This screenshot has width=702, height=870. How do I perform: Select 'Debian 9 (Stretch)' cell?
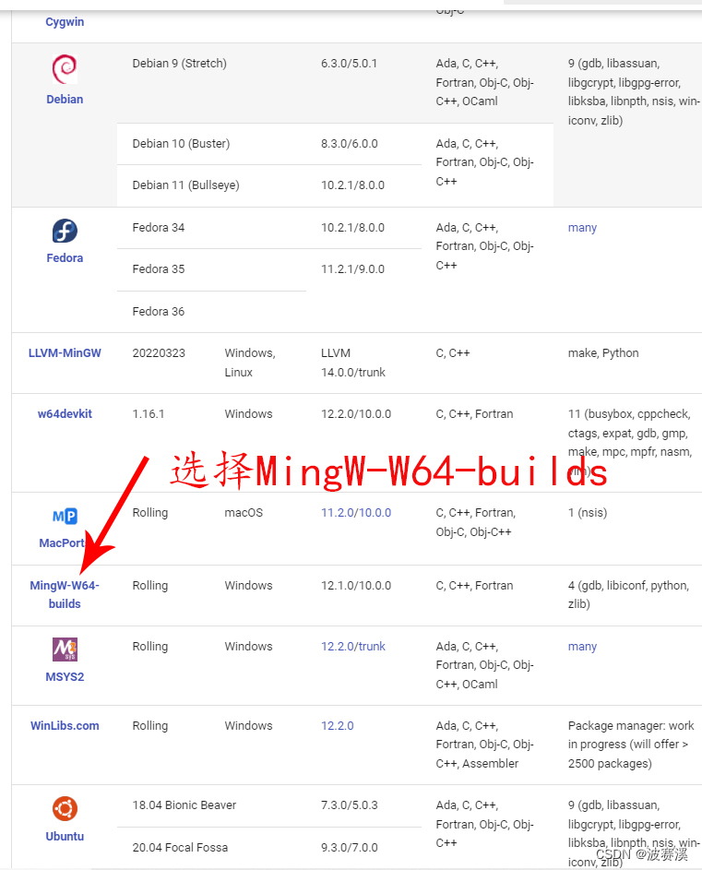[179, 64]
